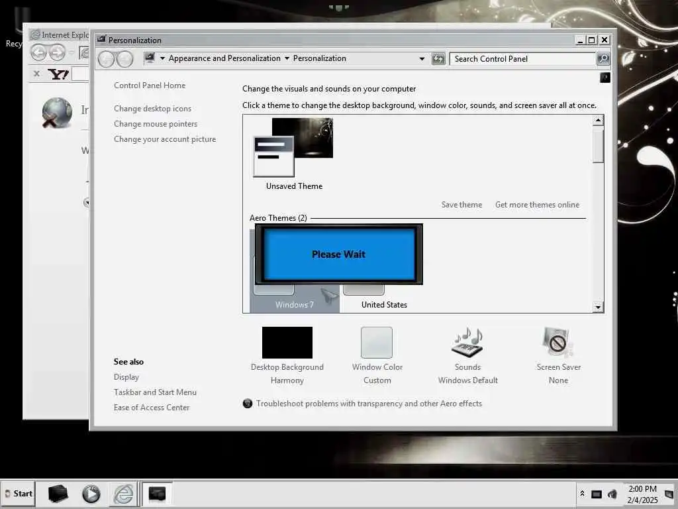Click the Back arrow in Internet Explorer window
The image size is (678, 509).
click(38, 53)
